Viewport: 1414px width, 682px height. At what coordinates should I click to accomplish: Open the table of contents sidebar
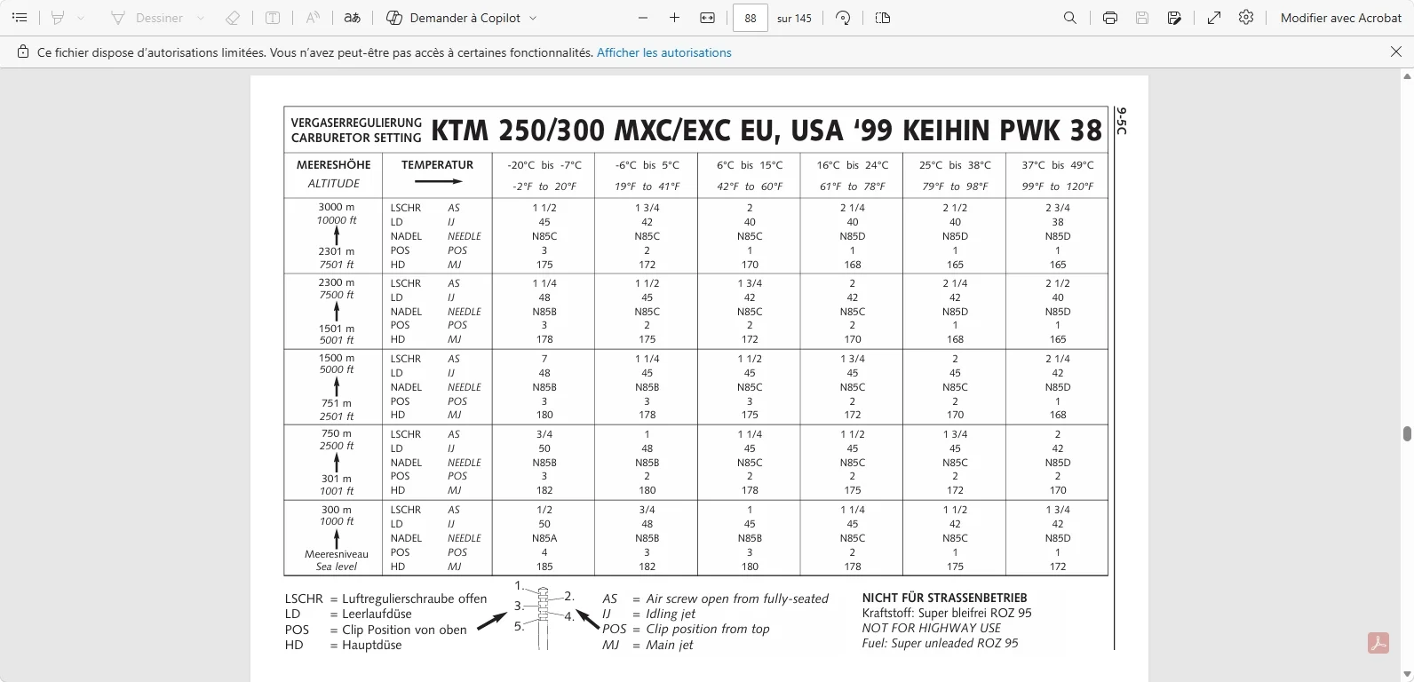(20, 18)
